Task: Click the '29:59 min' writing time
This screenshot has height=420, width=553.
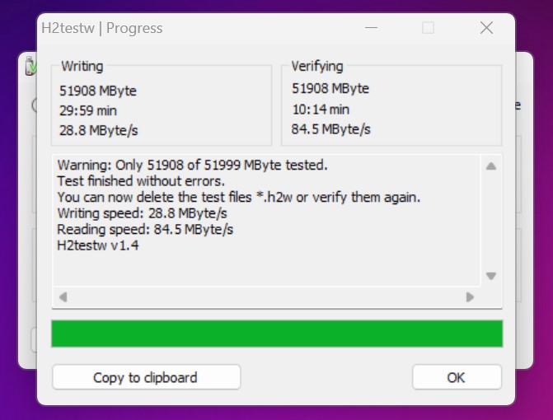Action: (88, 110)
